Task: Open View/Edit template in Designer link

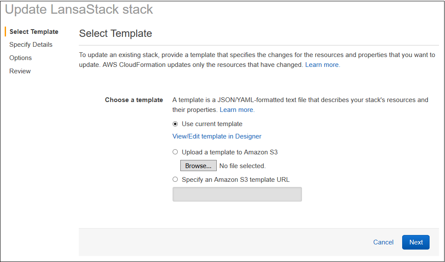Action: tap(217, 136)
